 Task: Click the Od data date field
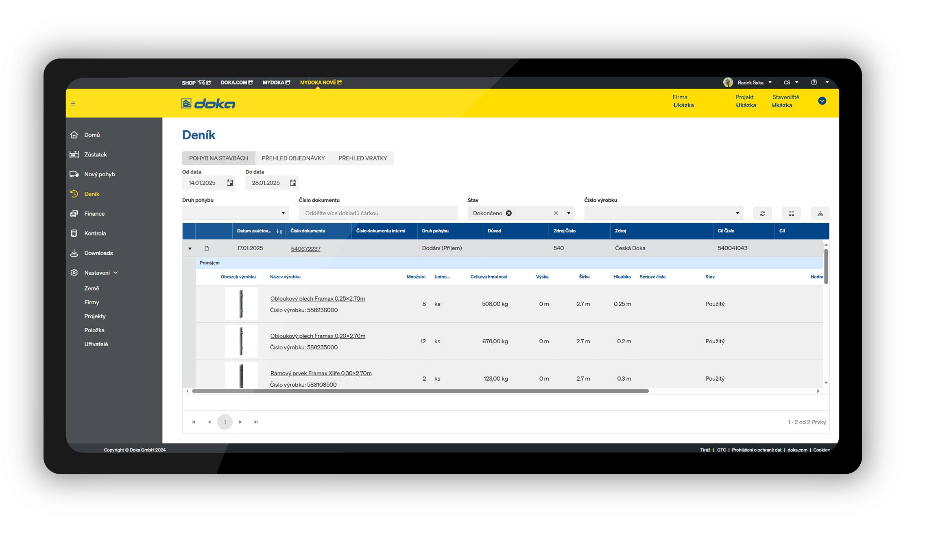click(x=203, y=183)
